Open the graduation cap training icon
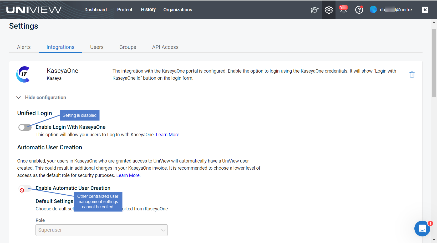 tap(314, 10)
